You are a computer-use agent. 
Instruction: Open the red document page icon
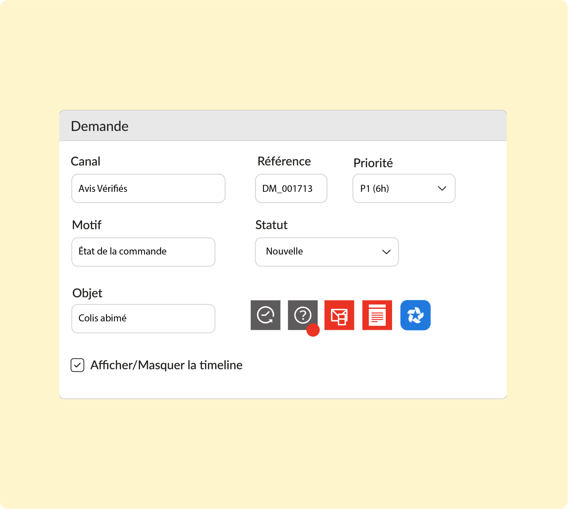point(377,315)
